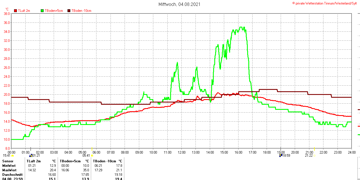Click the sun icon next to 05:41
This screenshot has height=180, width=360.
point(92,156)
